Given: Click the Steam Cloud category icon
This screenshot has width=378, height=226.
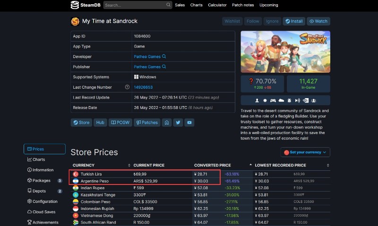Looking at the screenshot, I should pos(281,100).
